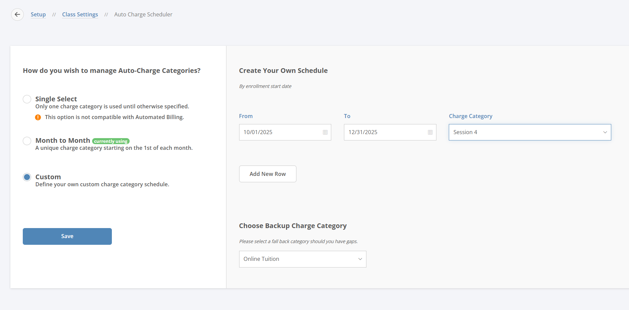Click the 'Choose Backup Charge Category' heading
Viewport: 629px width, 310px height.
(293, 226)
